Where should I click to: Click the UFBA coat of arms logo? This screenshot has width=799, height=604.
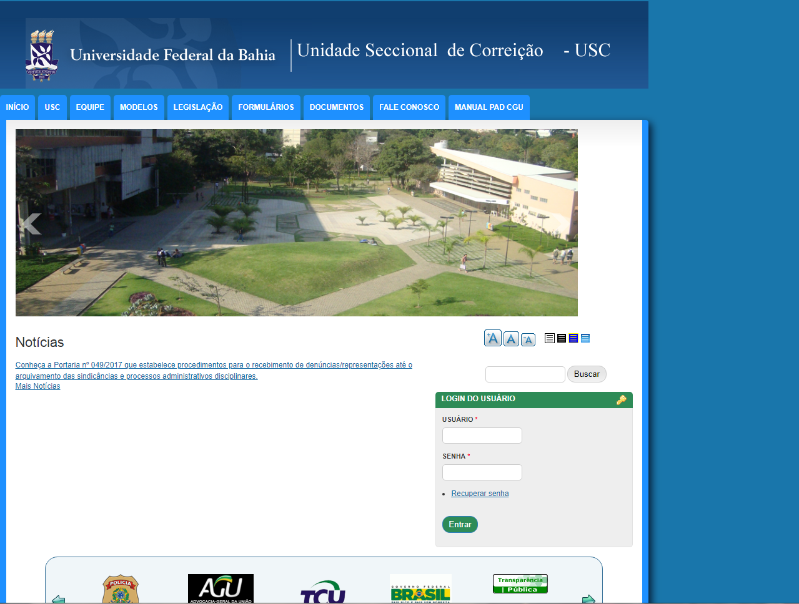pyautogui.click(x=42, y=56)
